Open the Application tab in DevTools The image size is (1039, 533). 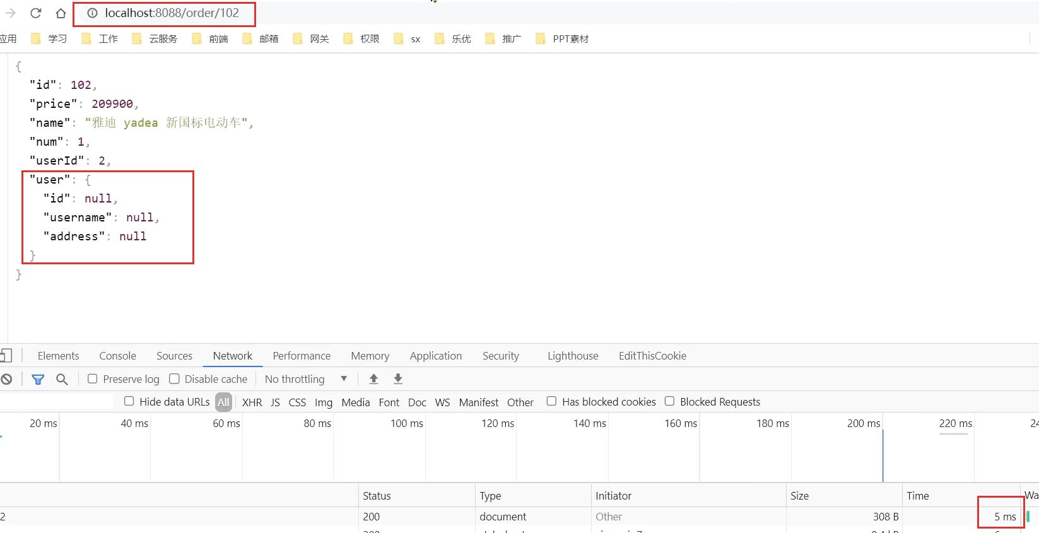[436, 356]
